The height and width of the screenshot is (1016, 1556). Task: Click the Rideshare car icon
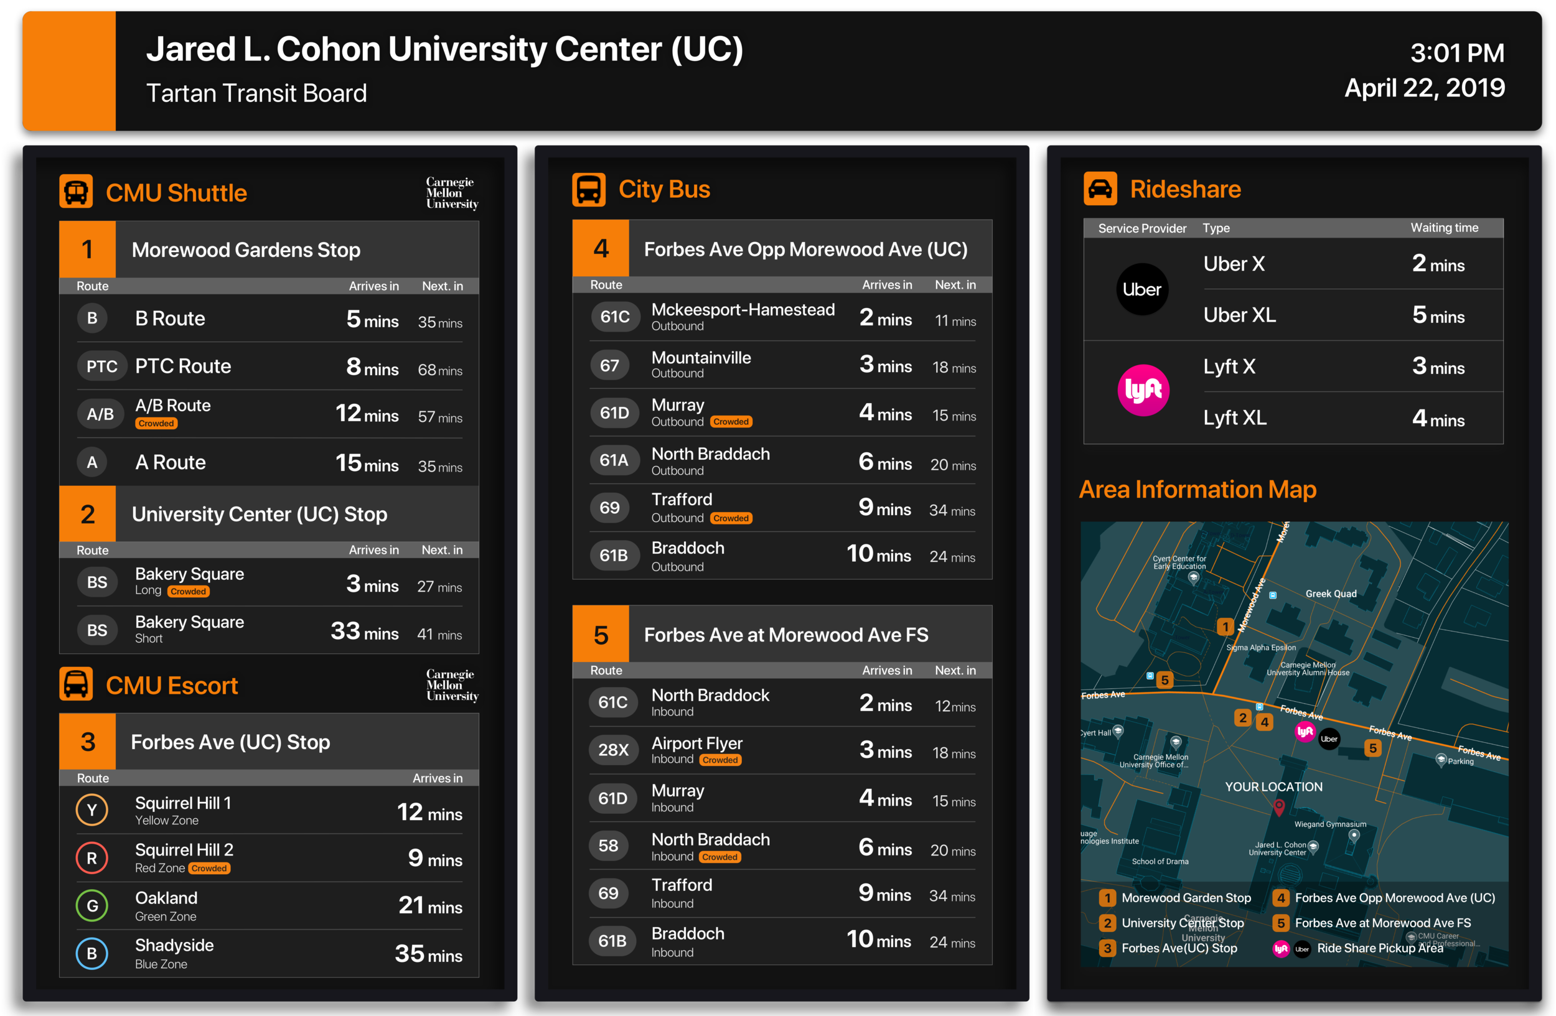[1100, 189]
